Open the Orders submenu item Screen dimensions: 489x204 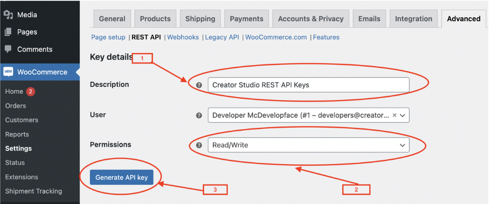click(x=16, y=106)
